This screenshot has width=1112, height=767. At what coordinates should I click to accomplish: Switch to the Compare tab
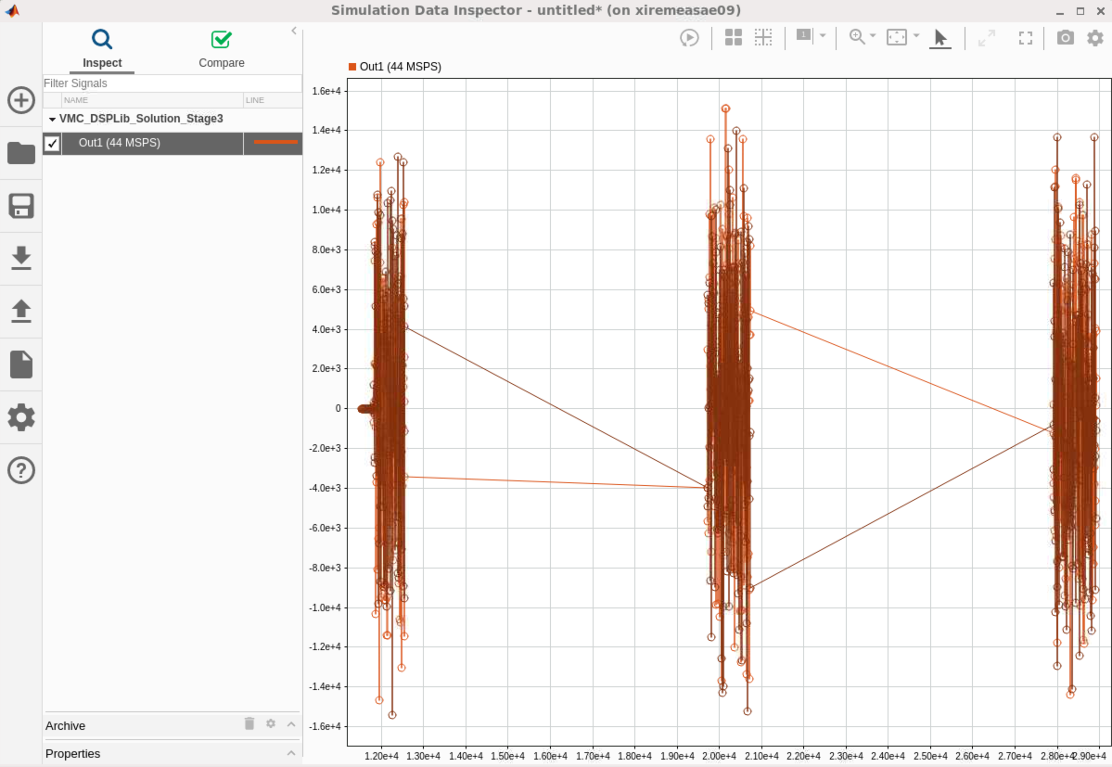point(222,50)
